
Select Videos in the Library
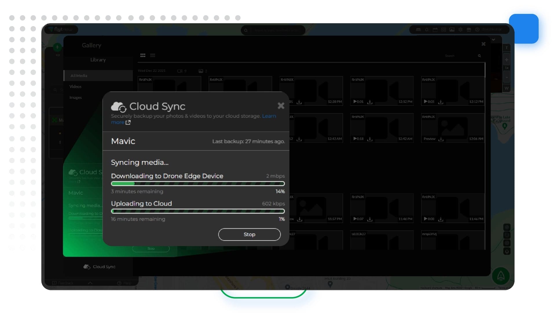pos(75,87)
